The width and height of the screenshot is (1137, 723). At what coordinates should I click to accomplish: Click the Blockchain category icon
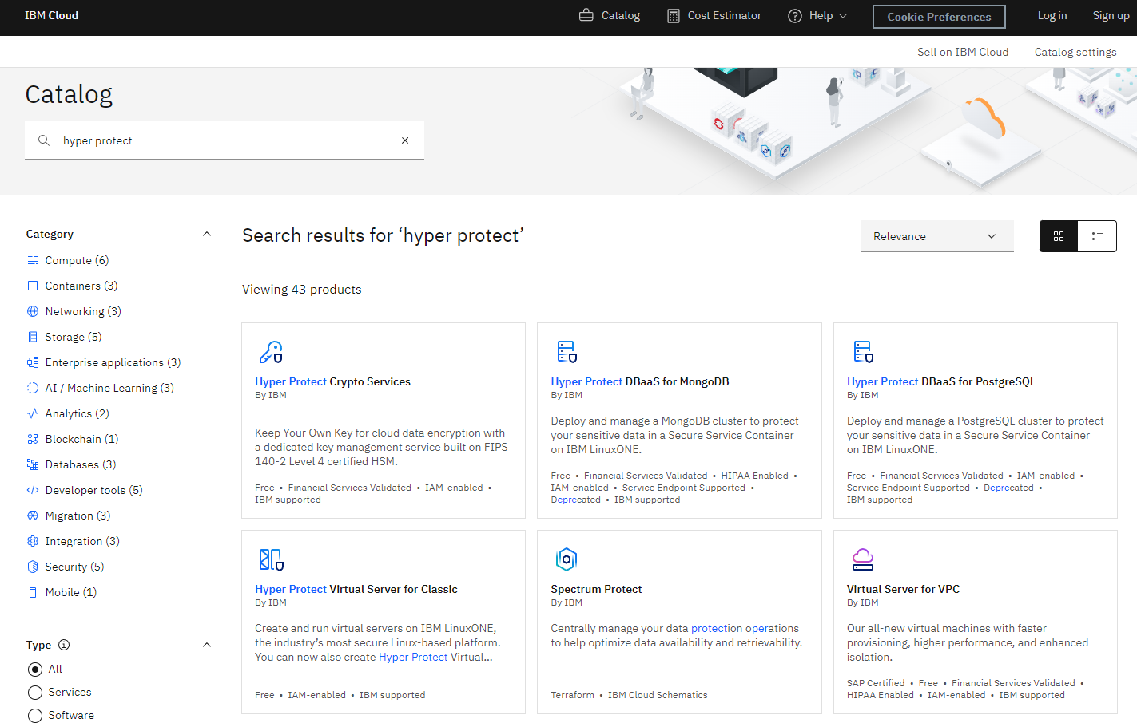pyautogui.click(x=33, y=439)
